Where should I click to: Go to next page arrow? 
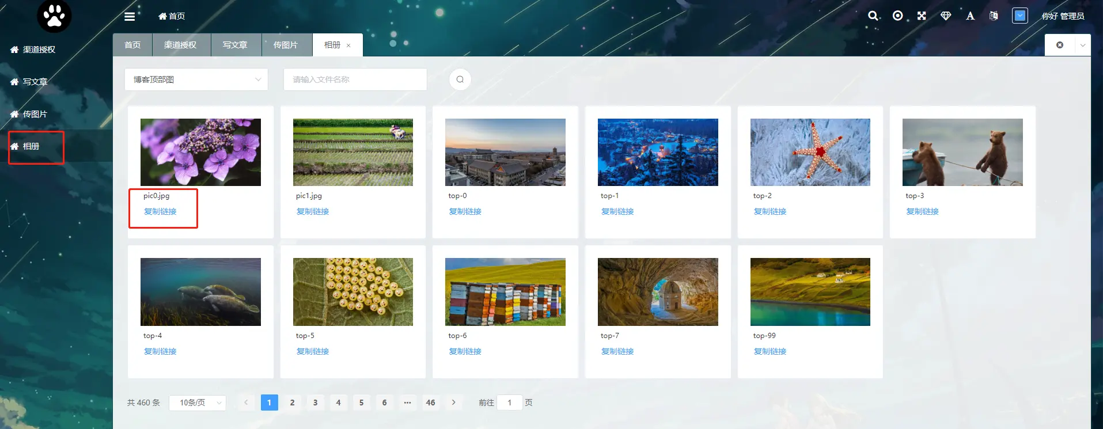(454, 403)
